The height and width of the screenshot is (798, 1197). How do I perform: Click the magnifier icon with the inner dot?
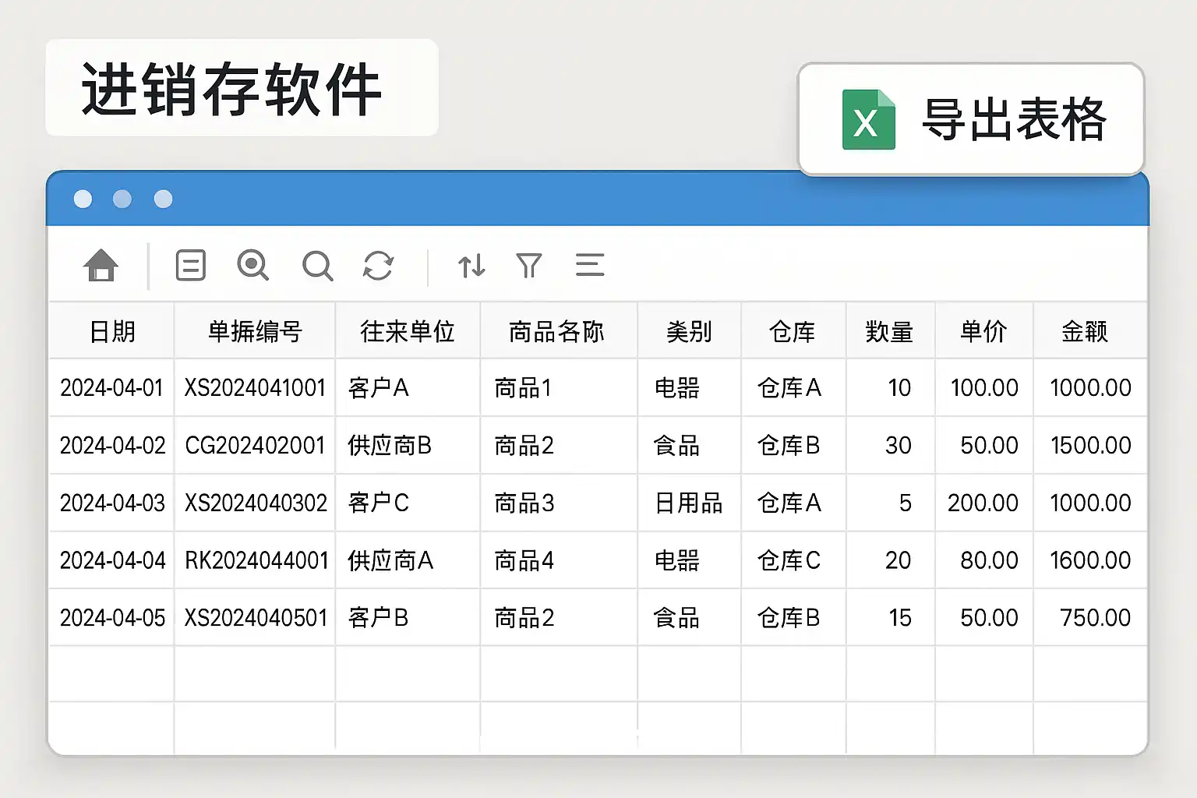click(253, 265)
